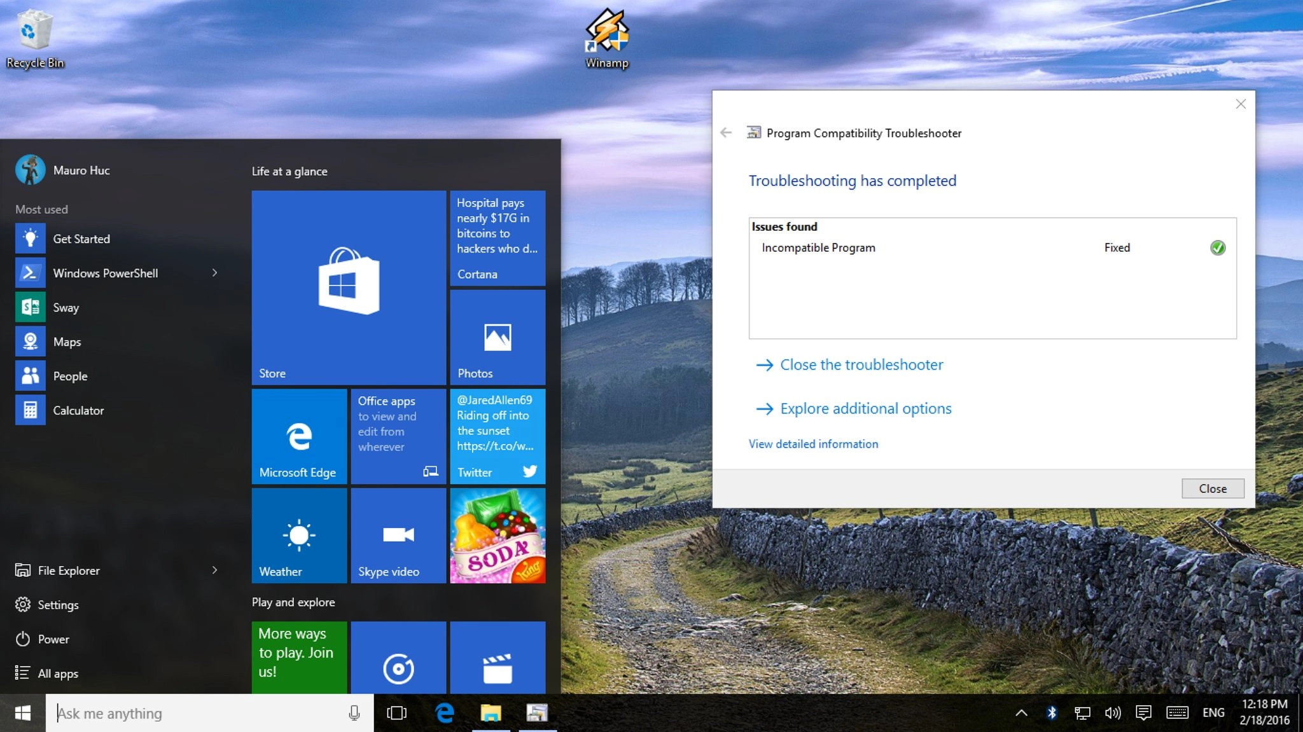
Task: Expand the Windows PowerShell jump list arrow
Action: tap(214, 273)
